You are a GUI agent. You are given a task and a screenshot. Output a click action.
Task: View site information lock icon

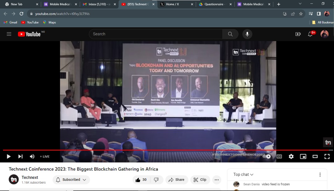pyautogui.click(x=31, y=14)
